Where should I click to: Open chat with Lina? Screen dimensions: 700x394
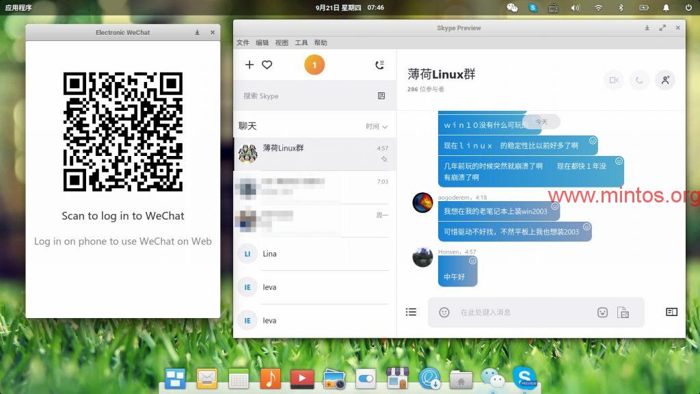tap(314, 254)
